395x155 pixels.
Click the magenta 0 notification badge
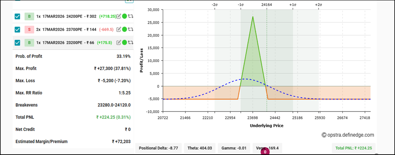click(265, 152)
